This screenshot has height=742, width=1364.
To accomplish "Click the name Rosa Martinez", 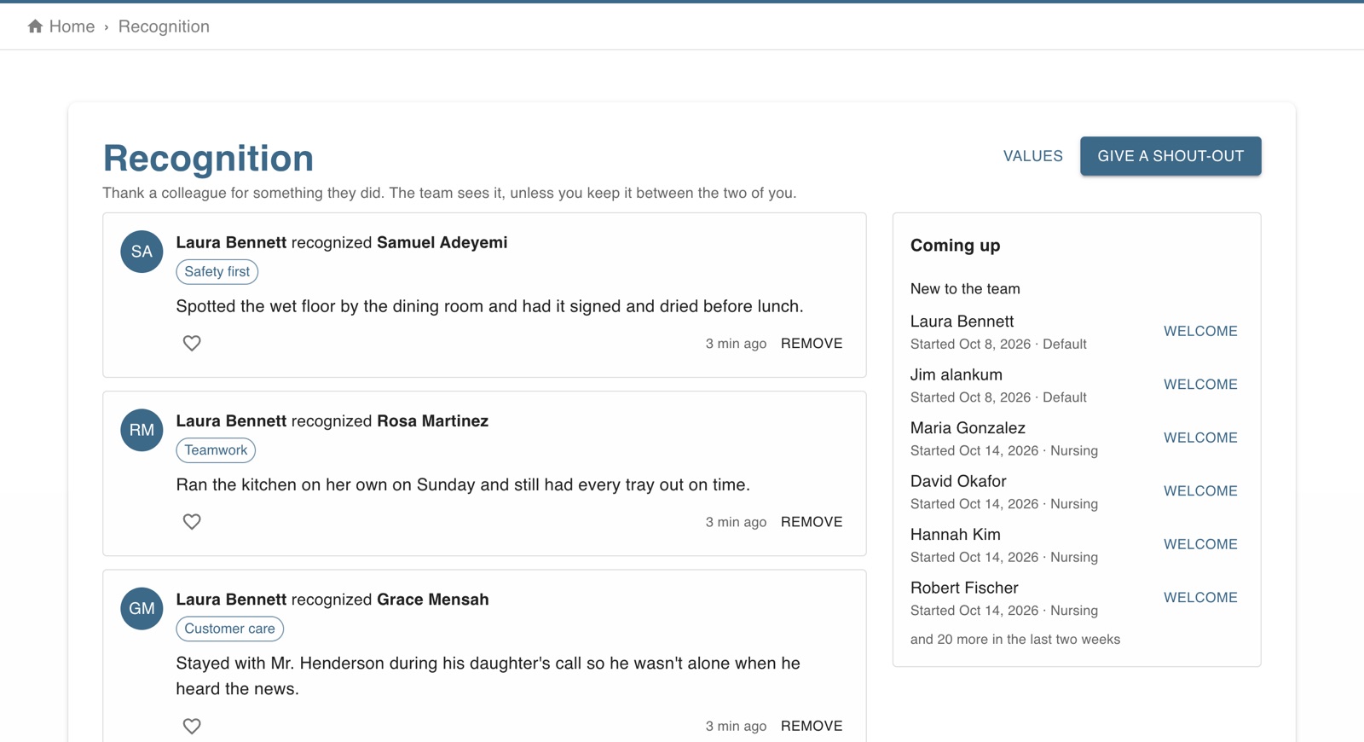I will (x=432, y=420).
